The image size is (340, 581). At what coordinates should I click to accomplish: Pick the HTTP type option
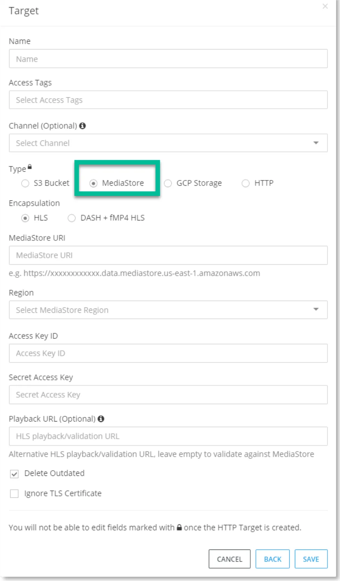click(246, 183)
